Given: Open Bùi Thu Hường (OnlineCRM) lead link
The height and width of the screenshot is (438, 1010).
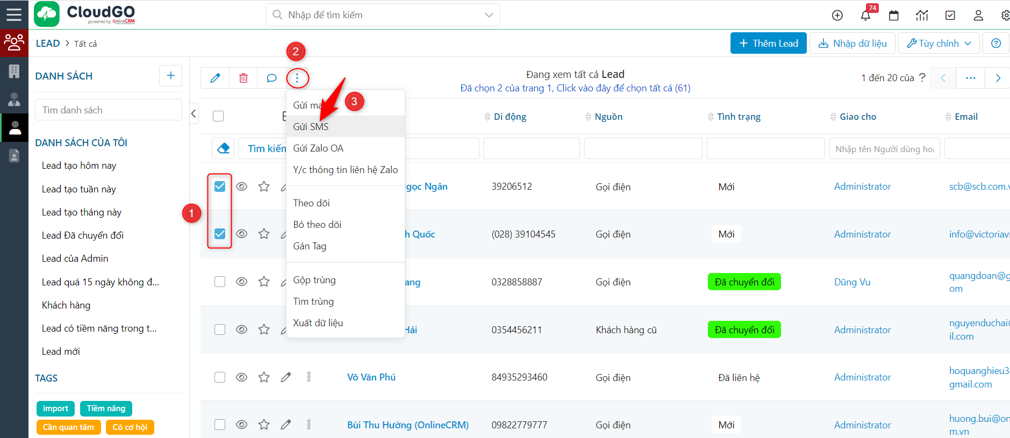Looking at the screenshot, I should point(407,425).
